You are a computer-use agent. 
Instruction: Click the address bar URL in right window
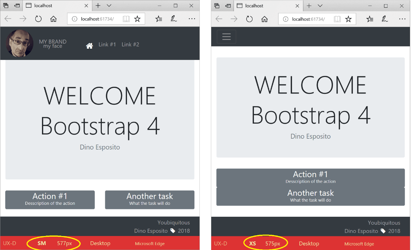tap(308, 19)
